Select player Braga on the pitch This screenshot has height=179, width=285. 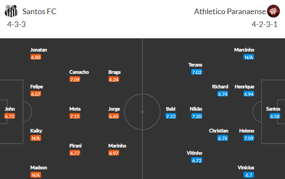click(x=114, y=72)
